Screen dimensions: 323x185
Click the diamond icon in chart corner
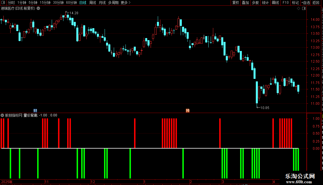point(298,9)
